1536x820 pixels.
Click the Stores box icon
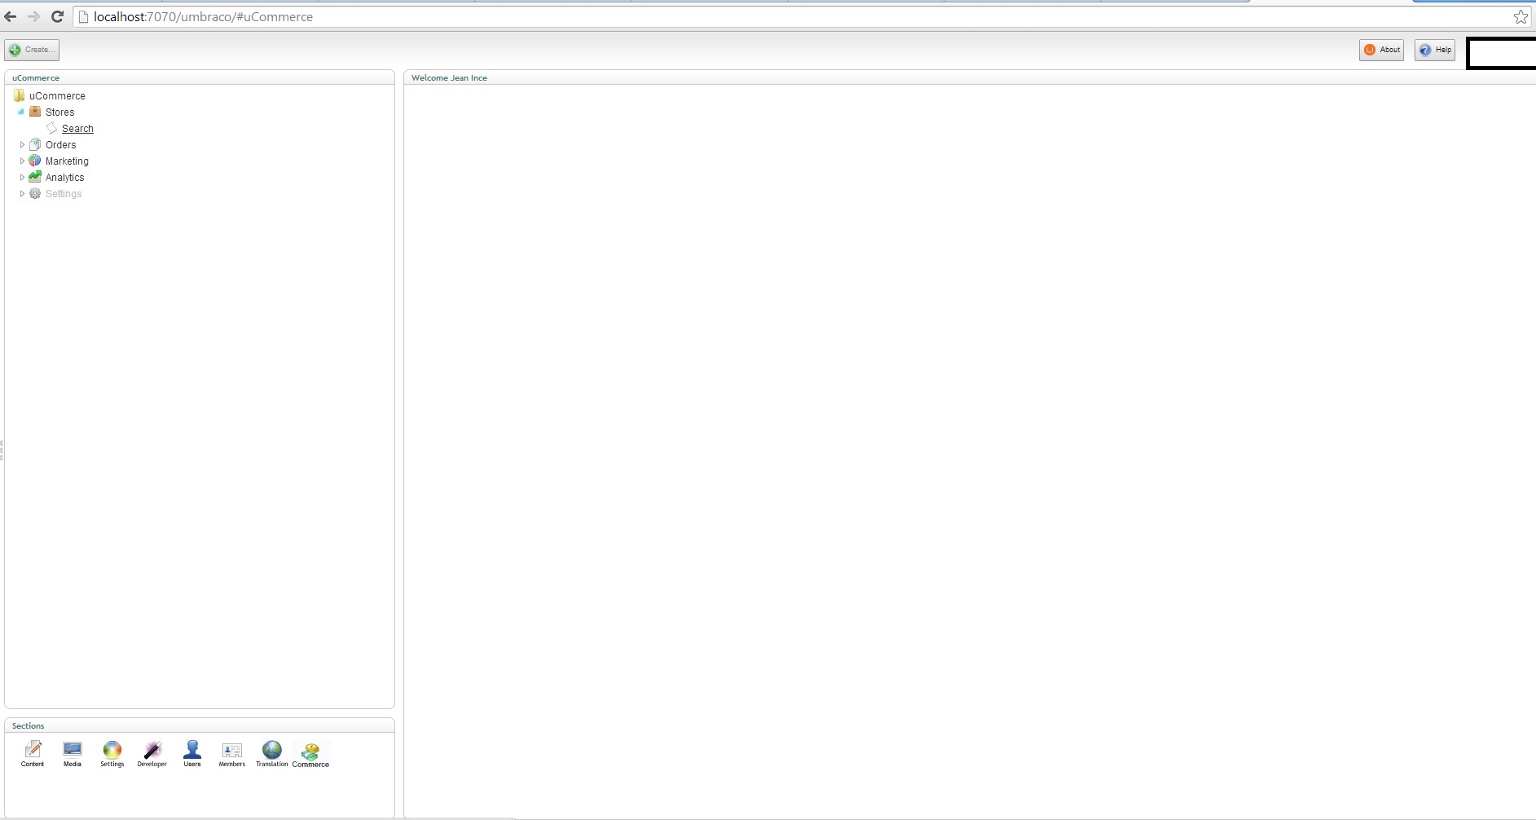click(35, 112)
